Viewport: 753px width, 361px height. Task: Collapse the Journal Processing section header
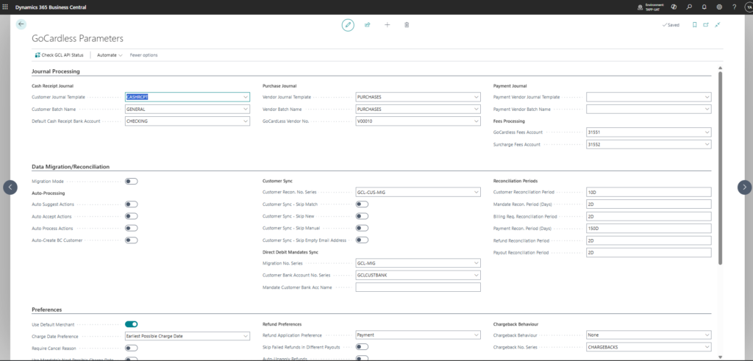click(56, 71)
